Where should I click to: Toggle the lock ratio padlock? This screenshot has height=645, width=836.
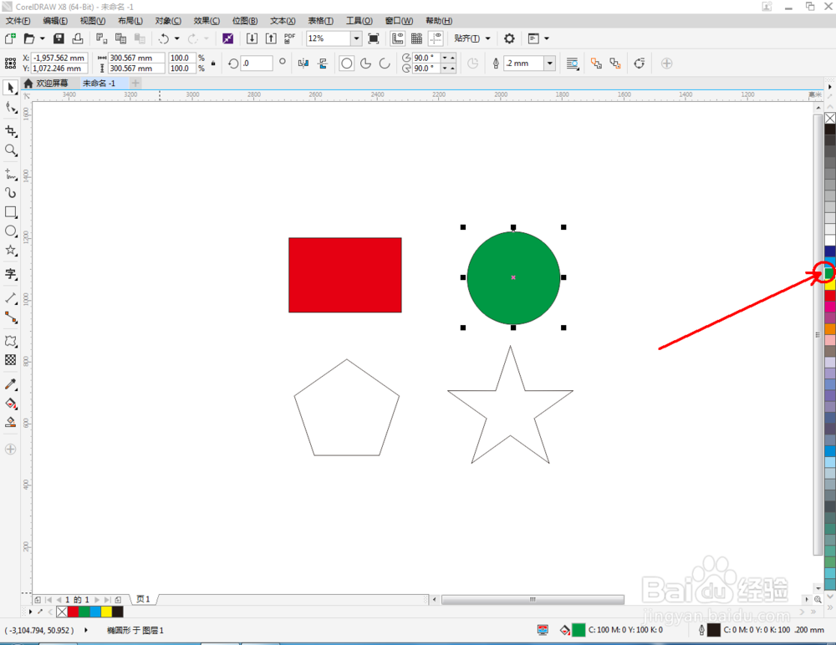point(213,63)
